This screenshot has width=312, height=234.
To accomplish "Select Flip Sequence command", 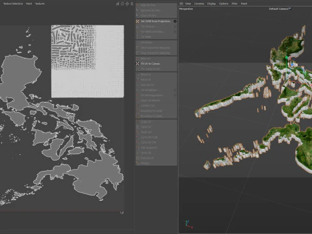I will click(x=156, y=148).
